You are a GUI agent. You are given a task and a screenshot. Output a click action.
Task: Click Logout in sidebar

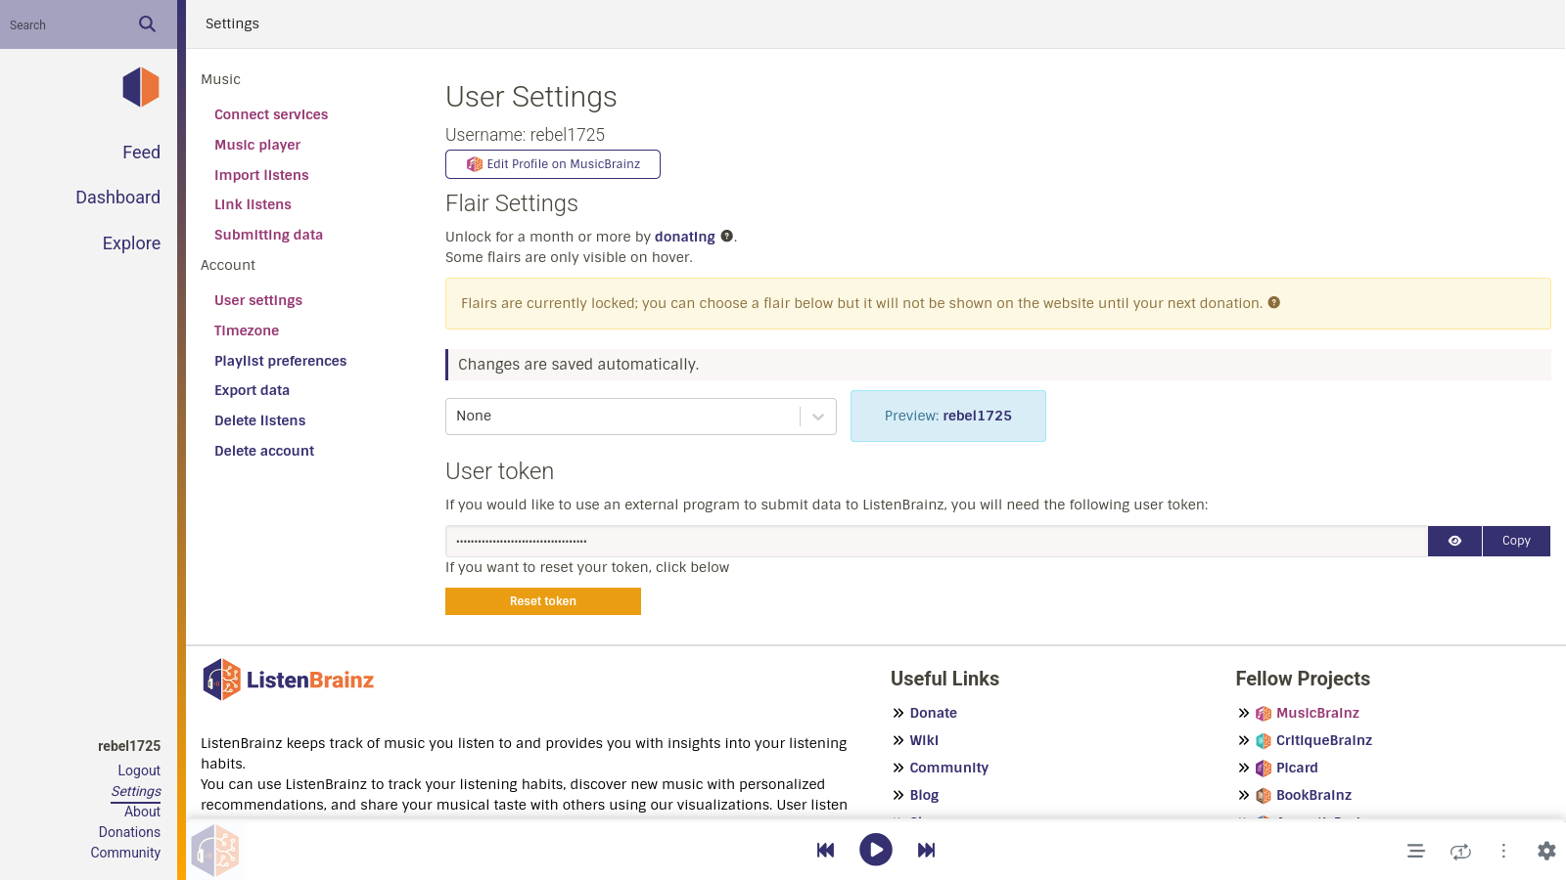pyautogui.click(x=139, y=770)
